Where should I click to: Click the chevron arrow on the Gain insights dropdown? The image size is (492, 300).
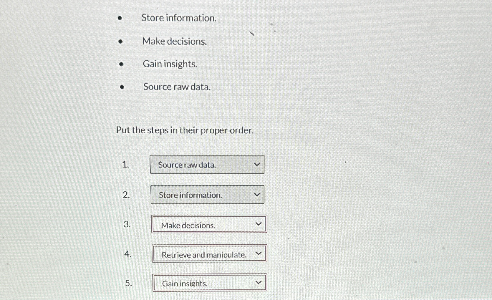pos(258,282)
